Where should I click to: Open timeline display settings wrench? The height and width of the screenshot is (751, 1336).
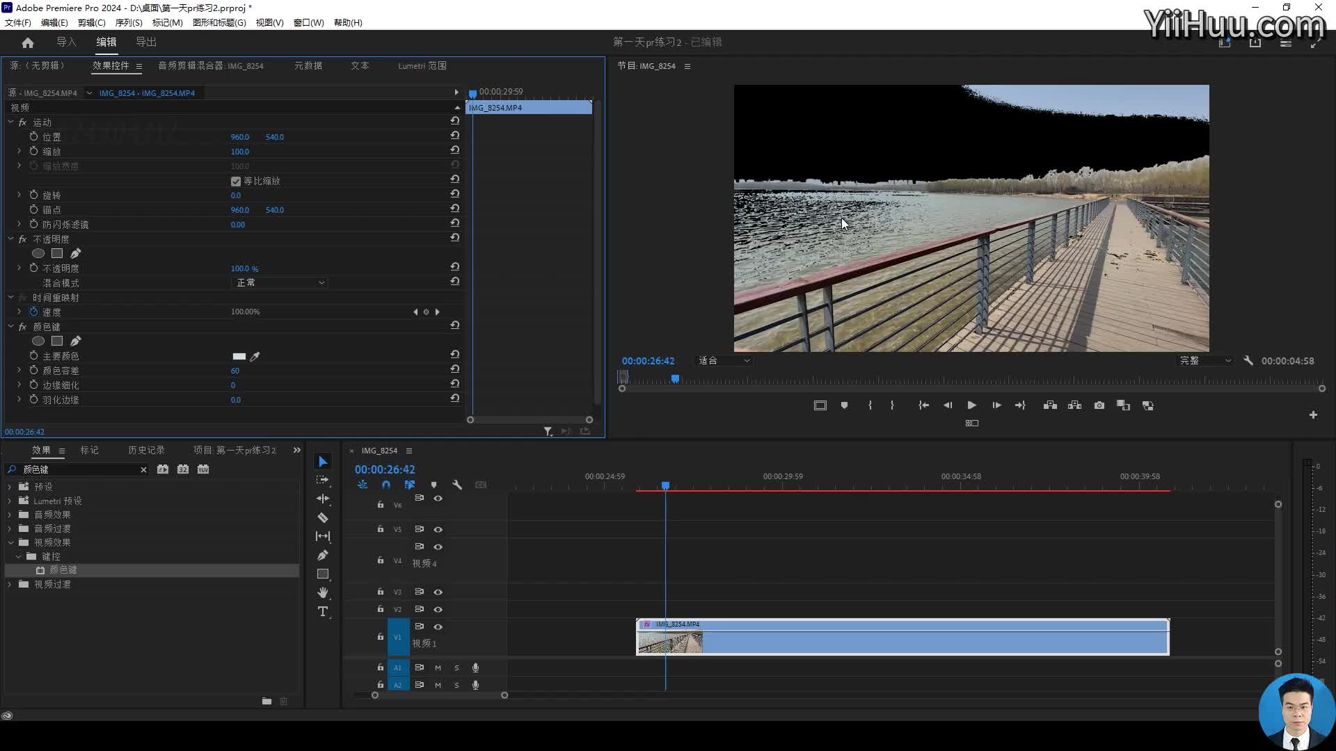pos(457,485)
